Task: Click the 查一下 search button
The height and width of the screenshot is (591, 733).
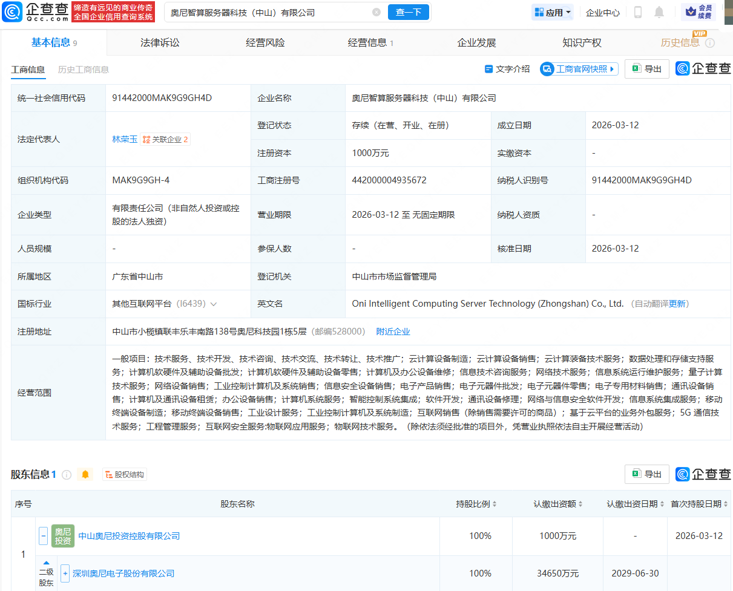Action: [x=408, y=12]
